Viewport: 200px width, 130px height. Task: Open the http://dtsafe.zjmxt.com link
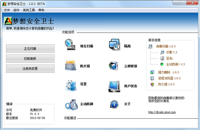[x=162, y=112]
